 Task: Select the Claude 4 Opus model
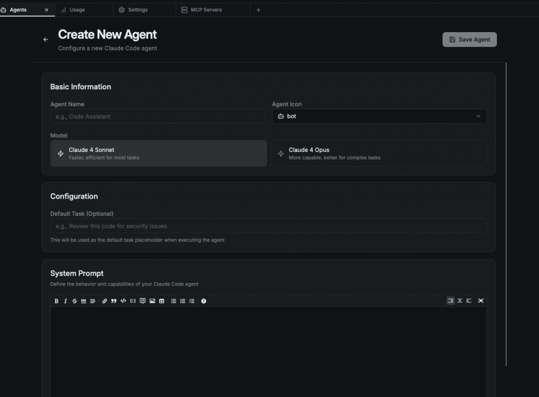pyautogui.click(x=378, y=153)
